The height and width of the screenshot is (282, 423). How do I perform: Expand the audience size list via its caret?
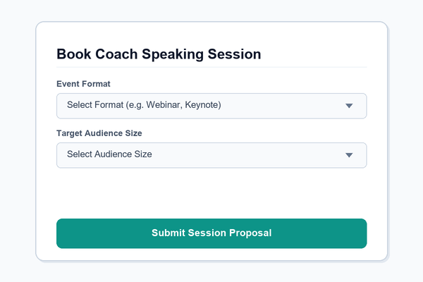tap(349, 155)
